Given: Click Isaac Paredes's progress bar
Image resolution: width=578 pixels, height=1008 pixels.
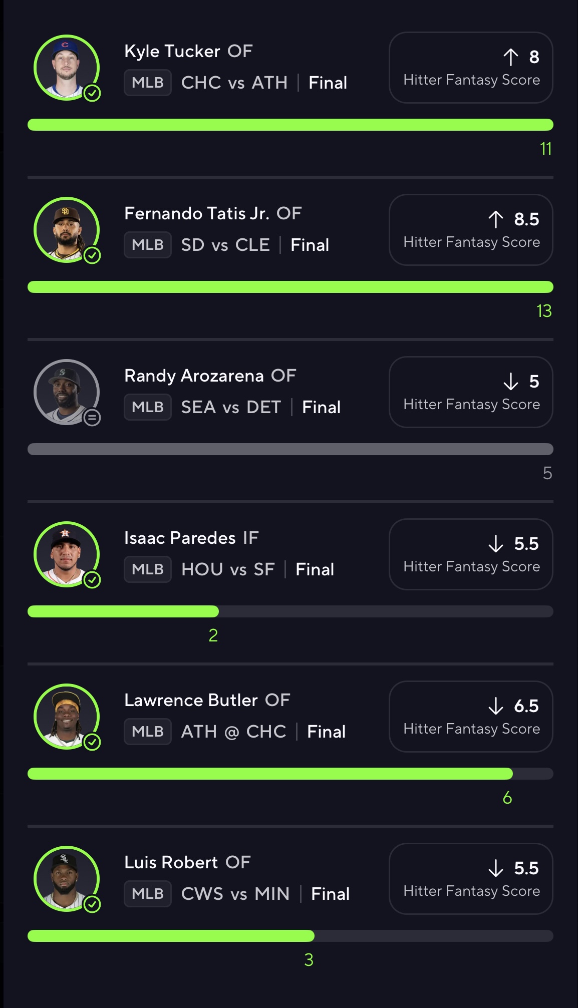Looking at the screenshot, I should point(291,611).
